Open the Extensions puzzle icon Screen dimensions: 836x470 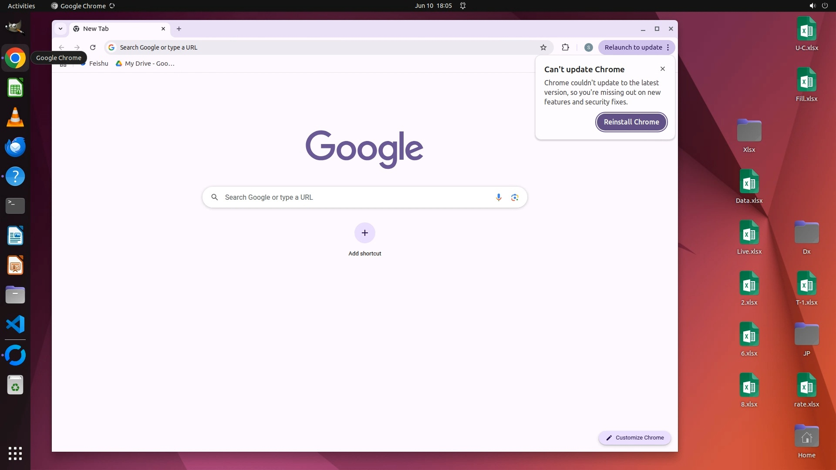565,47
